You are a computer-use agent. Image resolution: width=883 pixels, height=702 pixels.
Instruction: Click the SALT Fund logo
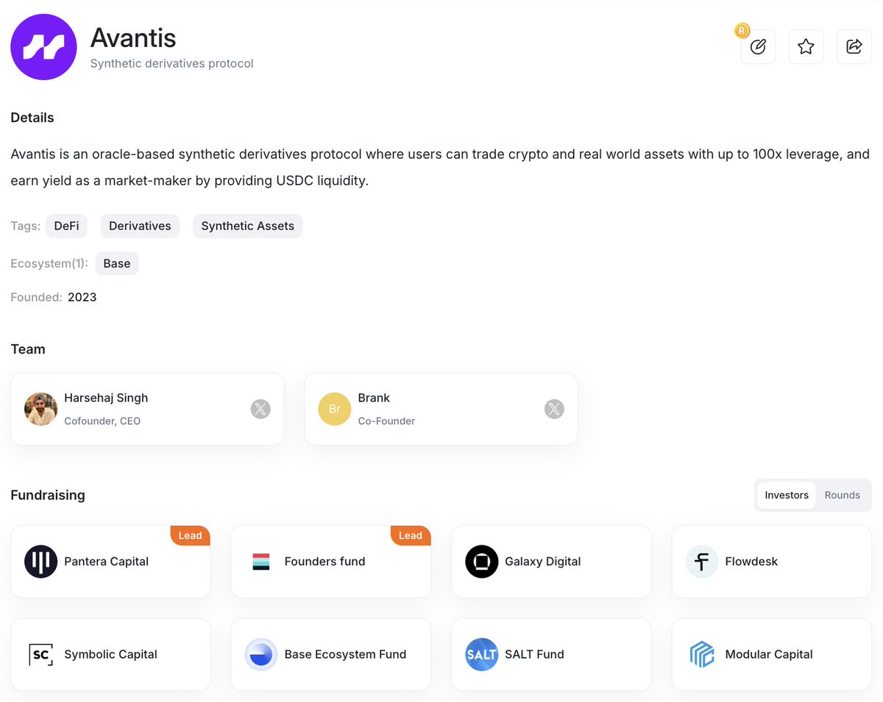(x=481, y=654)
